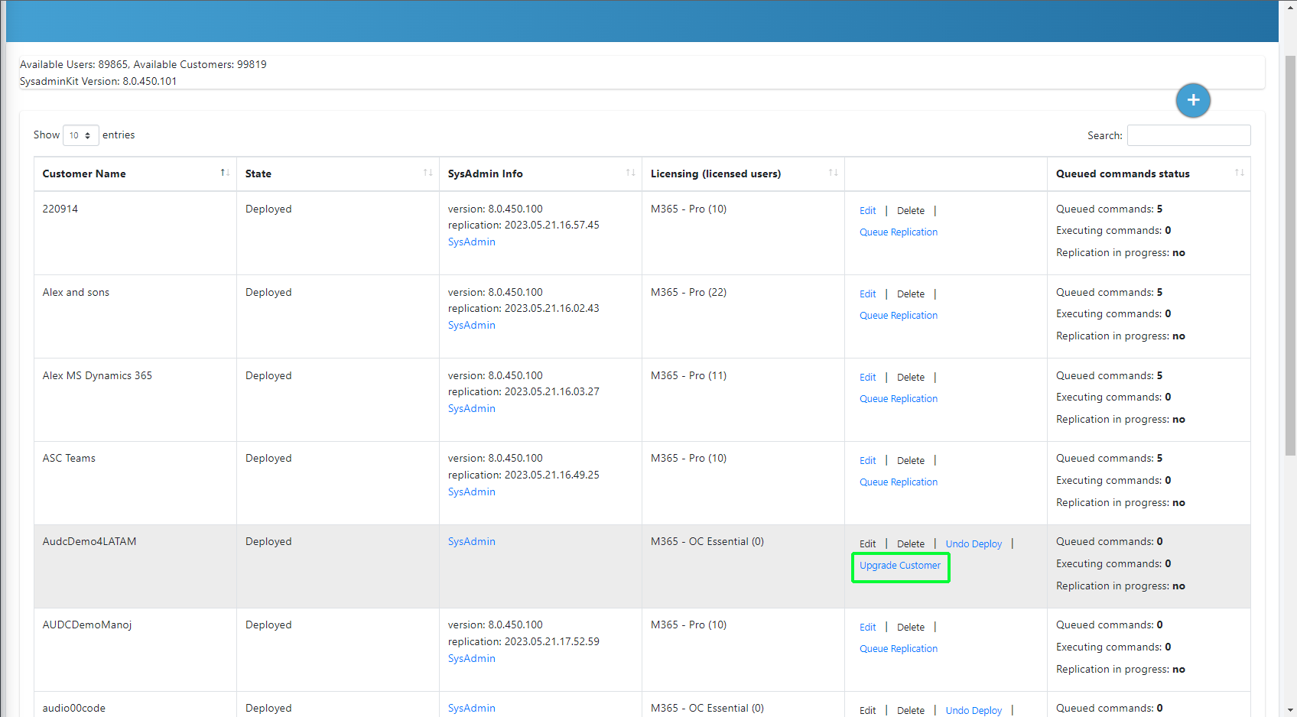The width and height of the screenshot is (1297, 717).
Task: Edit the 220914 customer
Action: pos(867,211)
